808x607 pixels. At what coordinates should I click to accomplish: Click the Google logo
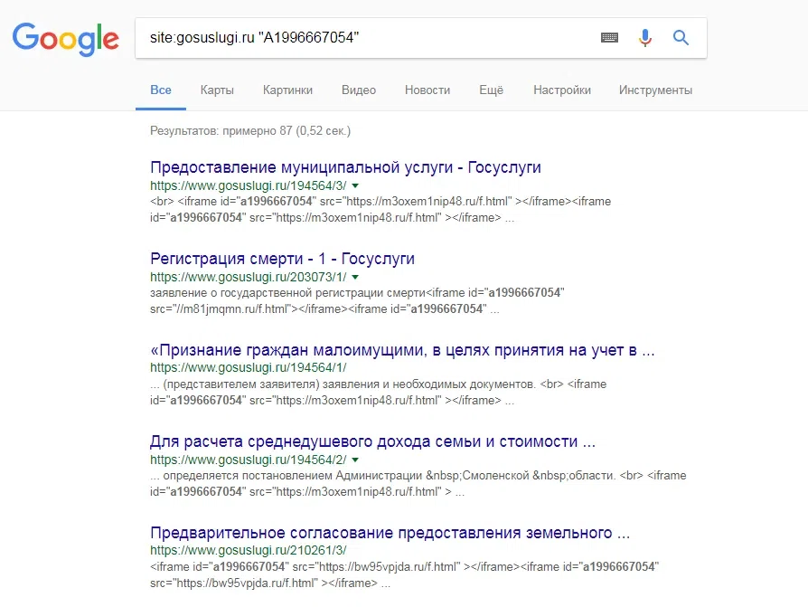tap(65, 38)
